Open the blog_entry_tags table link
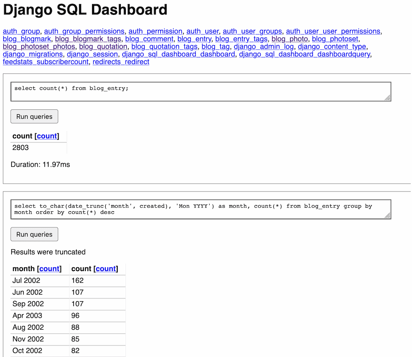 [x=241, y=39]
